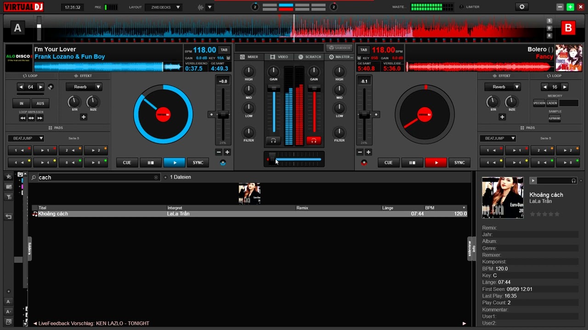Click the left deck pitch plus button

pyautogui.click(x=227, y=152)
